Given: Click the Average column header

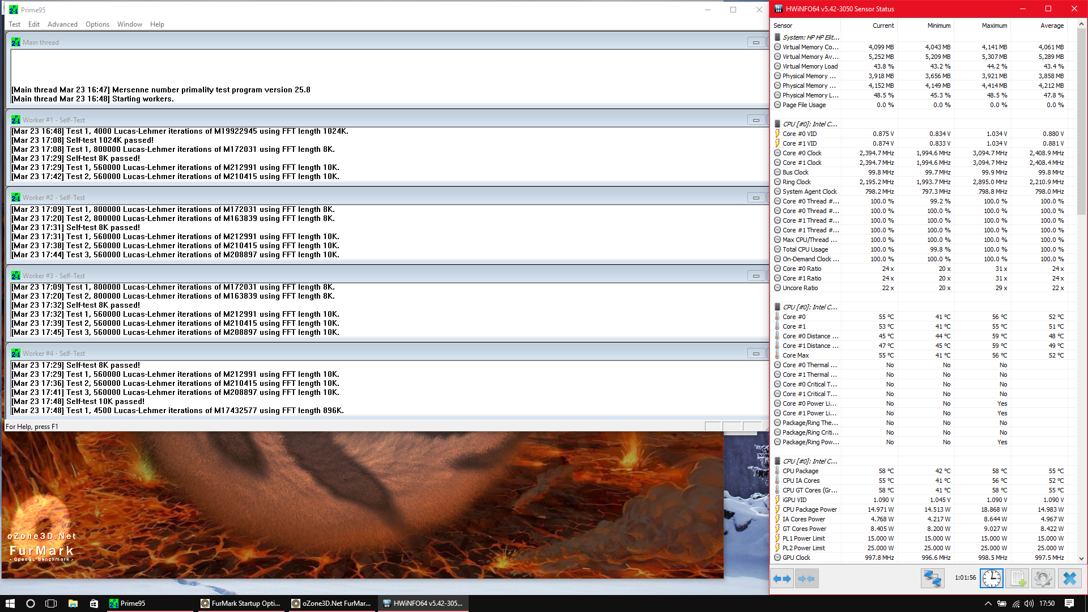Looking at the screenshot, I should point(1039,25).
